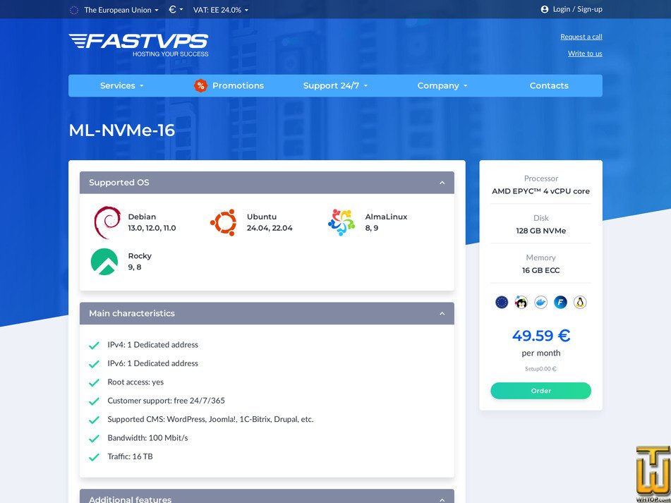Click Ubuntu versions 24.04, 22.04
The height and width of the screenshot is (503, 671).
tap(270, 228)
